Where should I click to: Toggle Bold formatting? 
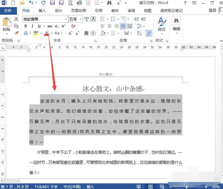[26, 26]
